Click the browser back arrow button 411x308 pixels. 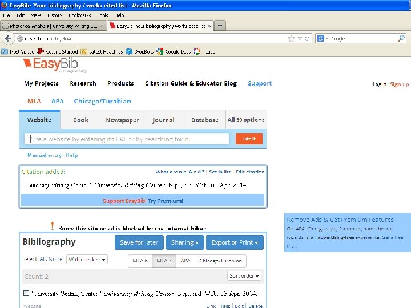point(9,39)
